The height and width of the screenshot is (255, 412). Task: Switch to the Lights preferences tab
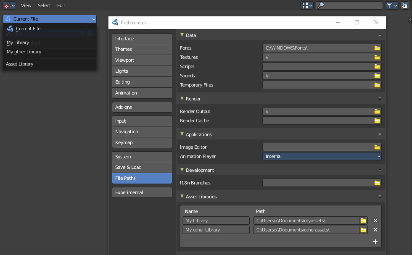(x=142, y=71)
